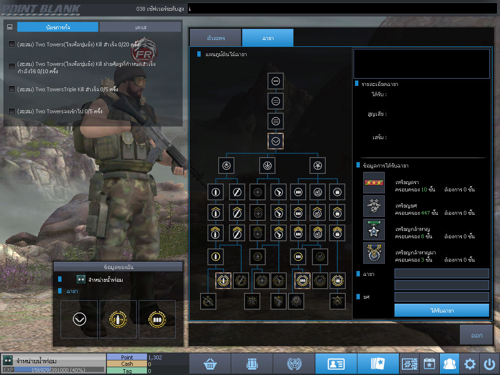This screenshot has width=500, height=375.
Task: Open the event calendar star icon
Action: coord(429,363)
